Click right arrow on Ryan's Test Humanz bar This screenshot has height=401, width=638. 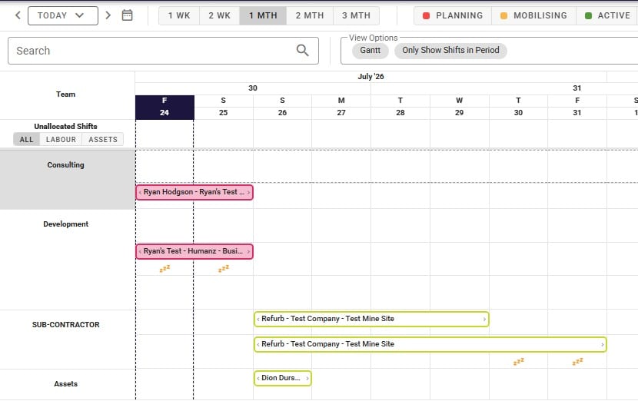(248, 251)
